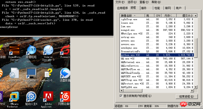Click the 1,918,740 K commit size value
Screen dimensions: 203x109
186,55
